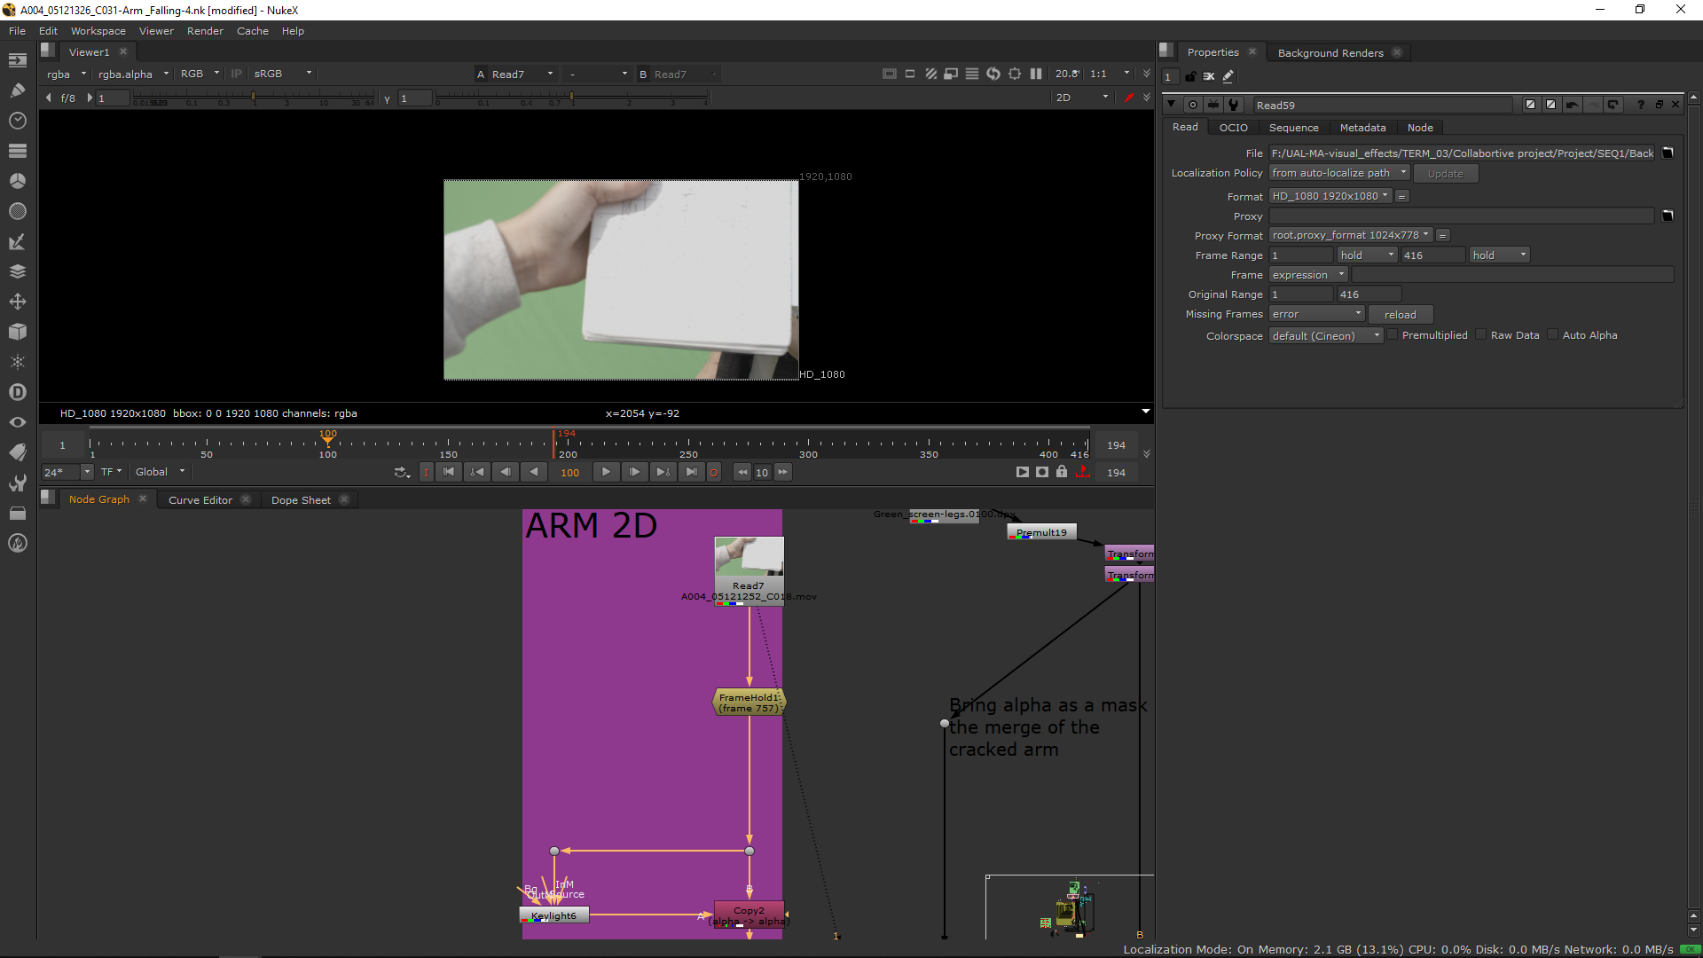Screen dimensions: 1703x958
Task: Enable the Premultiplied checkbox
Action: tap(1393, 335)
